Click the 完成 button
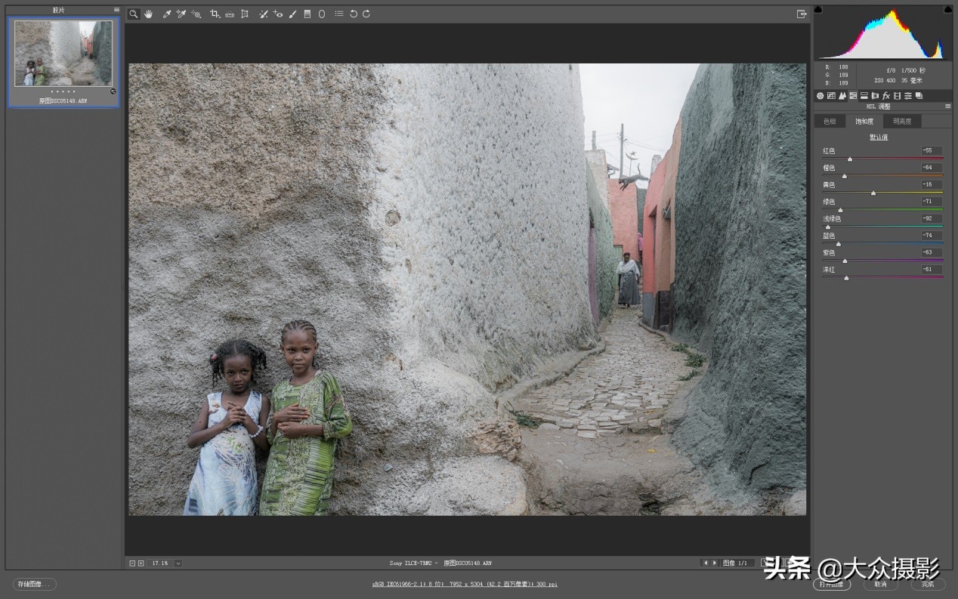Viewport: 958px width, 599px height. pyautogui.click(x=928, y=584)
